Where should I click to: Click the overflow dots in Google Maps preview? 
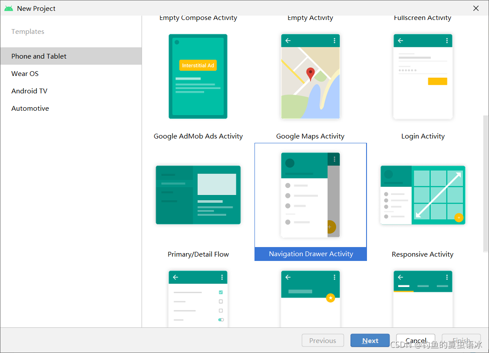pyautogui.click(x=334, y=40)
